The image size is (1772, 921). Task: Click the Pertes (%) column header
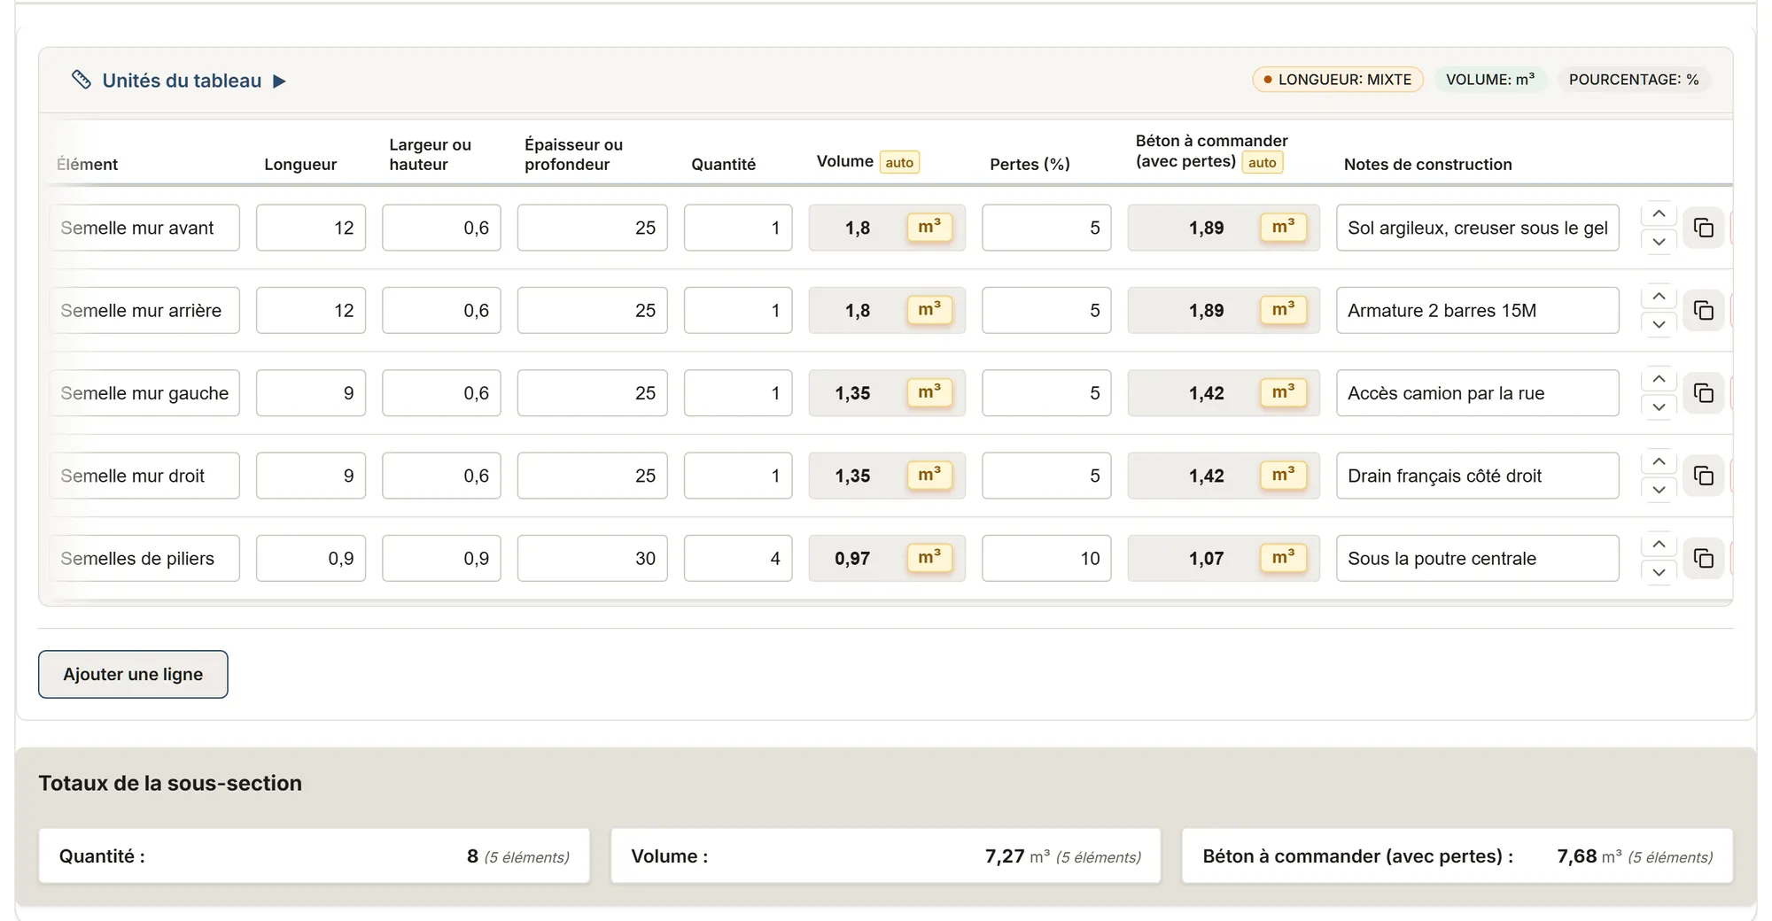1030,164
